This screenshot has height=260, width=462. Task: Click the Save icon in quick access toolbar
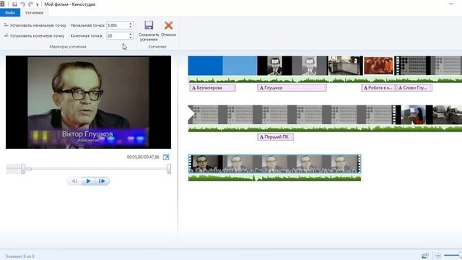14,4
